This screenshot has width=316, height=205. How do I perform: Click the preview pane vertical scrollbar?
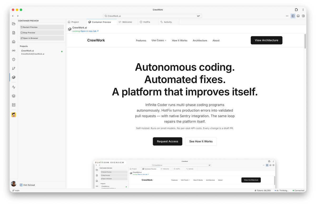pos(305,41)
